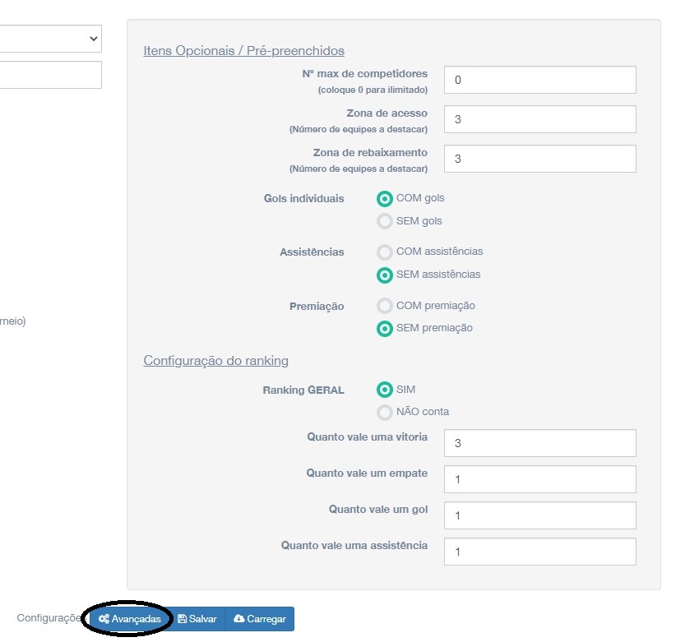
Task: Focus the Zona de acesso input
Action: coord(539,119)
